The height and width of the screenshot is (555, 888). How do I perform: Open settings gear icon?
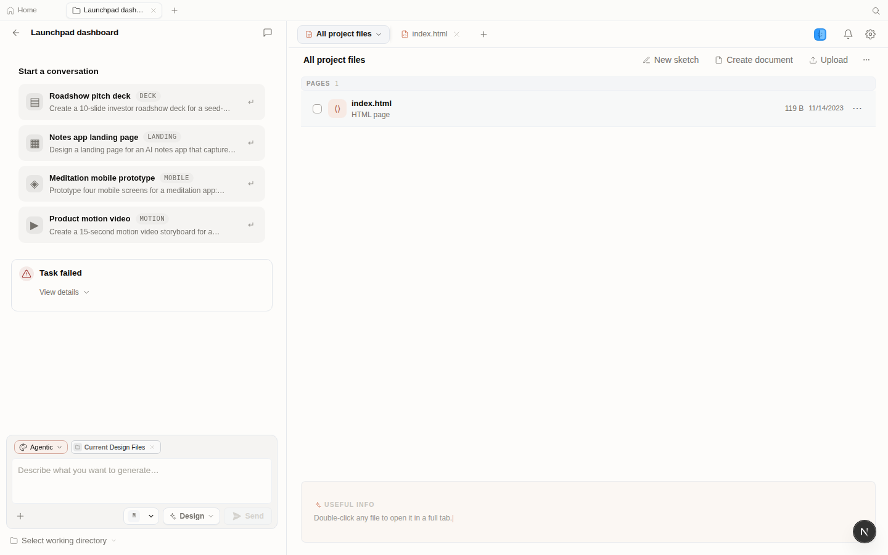[x=871, y=35]
